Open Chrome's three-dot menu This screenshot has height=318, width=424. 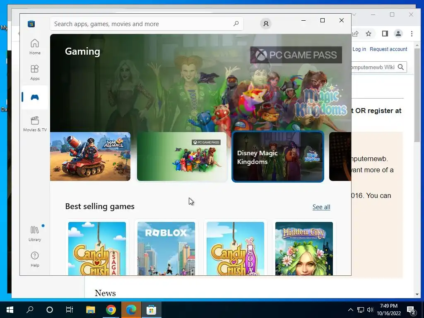click(x=412, y=34)
